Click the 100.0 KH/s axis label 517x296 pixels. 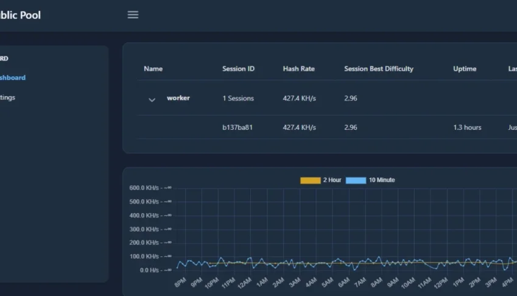[x=150, y=256]
